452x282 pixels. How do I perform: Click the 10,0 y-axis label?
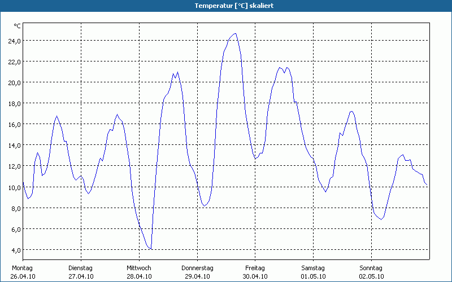[x=14, y=188]
